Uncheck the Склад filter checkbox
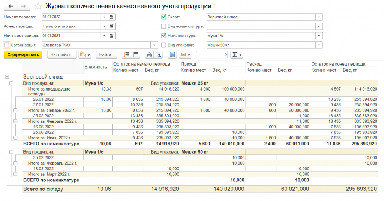384x201 pixels. coord(163,17)
